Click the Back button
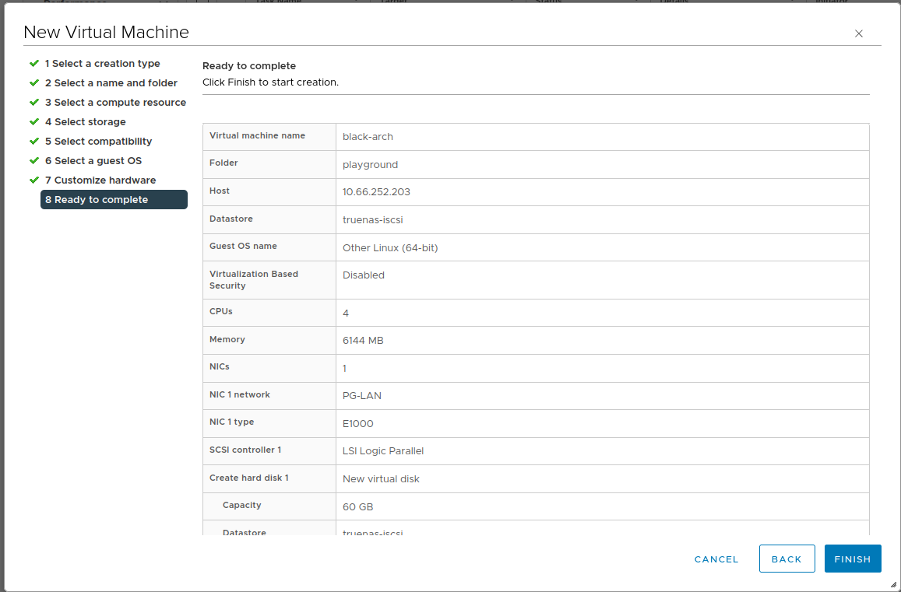 point(787,559)
